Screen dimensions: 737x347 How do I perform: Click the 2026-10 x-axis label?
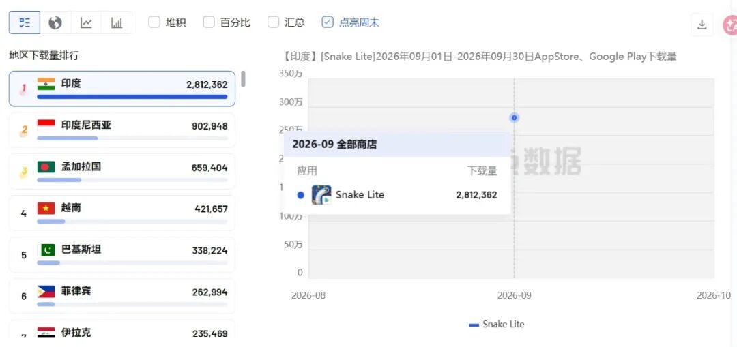(x=714, y=295)
